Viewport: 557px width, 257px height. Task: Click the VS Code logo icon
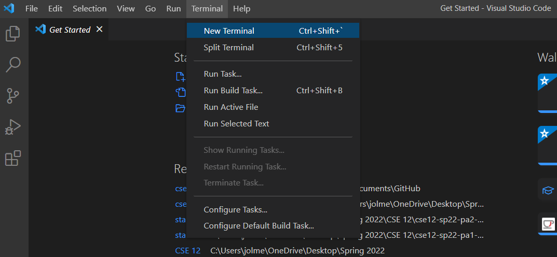(x=9, y=9)
